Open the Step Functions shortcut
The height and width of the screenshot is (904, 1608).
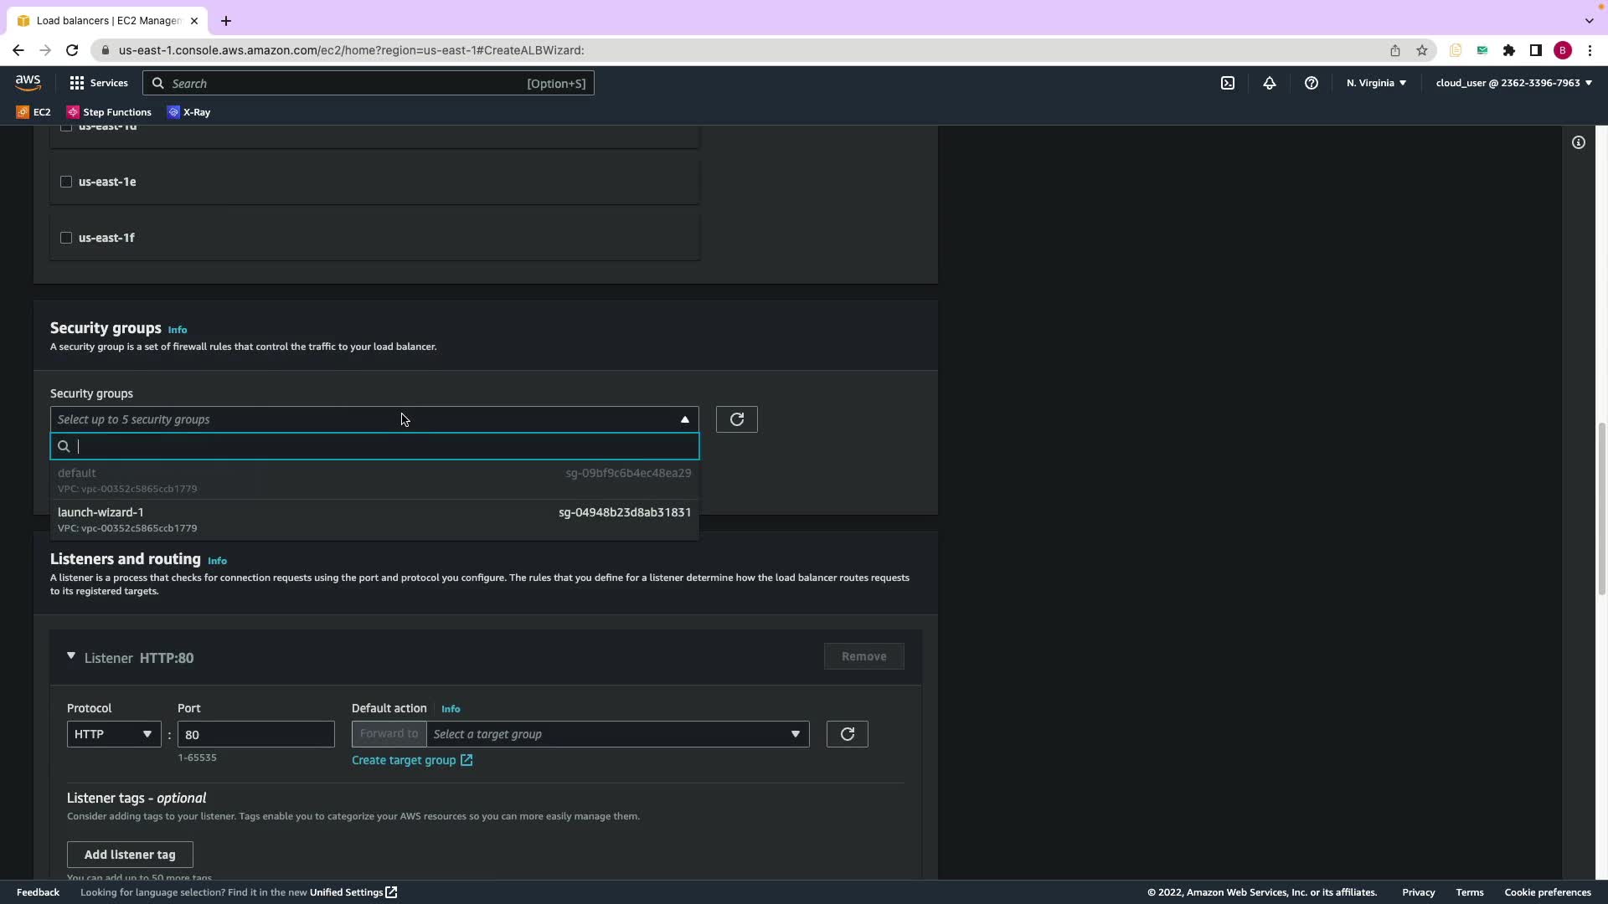point(109,112)
